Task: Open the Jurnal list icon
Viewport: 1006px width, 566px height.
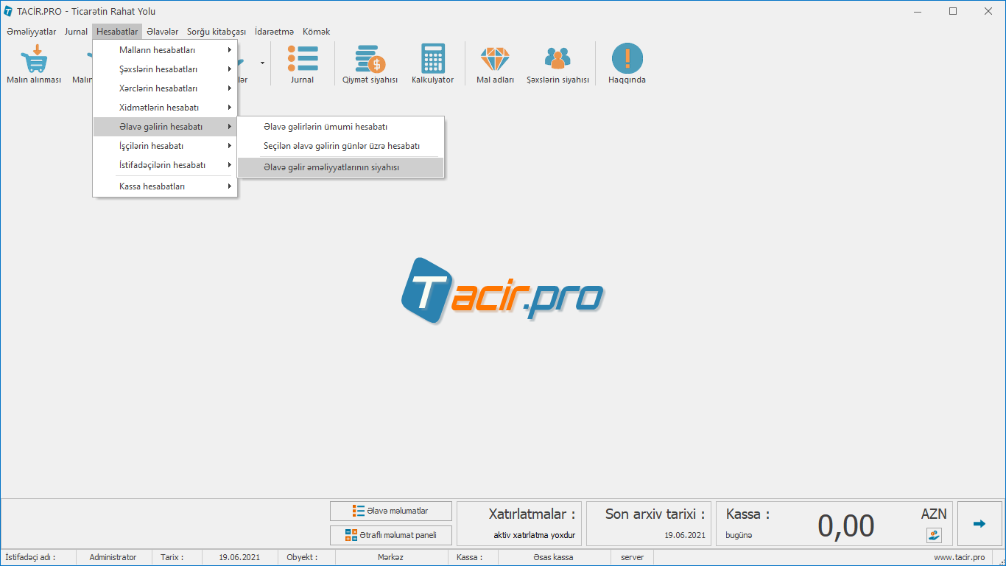Action: [302, 59]
